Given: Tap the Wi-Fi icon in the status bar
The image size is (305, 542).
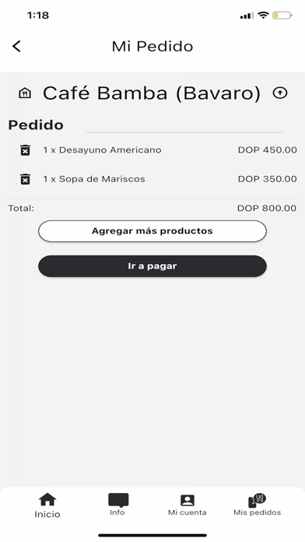Looking at the screenshot, I should point(264,16).
